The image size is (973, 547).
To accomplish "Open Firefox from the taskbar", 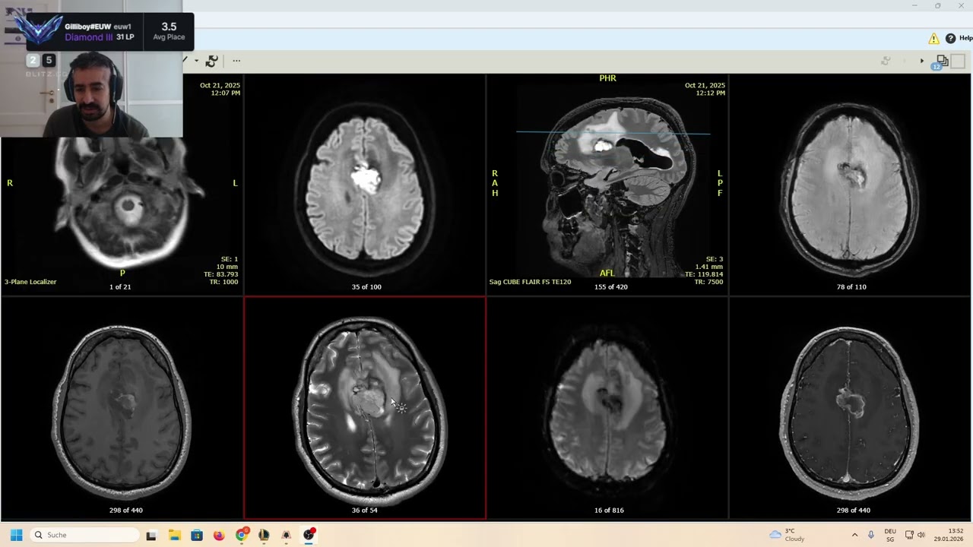I will 219,535.
